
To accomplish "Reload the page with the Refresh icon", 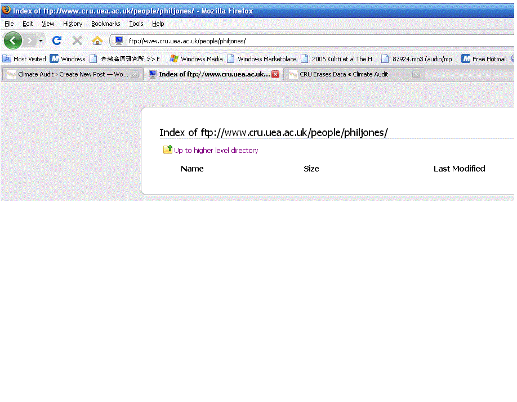I will point(57,40).
